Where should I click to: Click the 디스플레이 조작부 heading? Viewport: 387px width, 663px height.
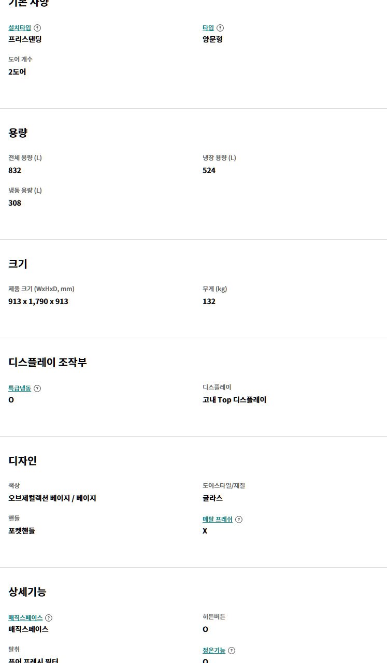click(x=48, y=362)
